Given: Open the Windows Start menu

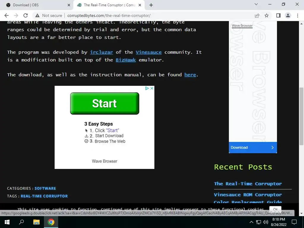Looking at the screenshot, I should click(x=7, y=222).
